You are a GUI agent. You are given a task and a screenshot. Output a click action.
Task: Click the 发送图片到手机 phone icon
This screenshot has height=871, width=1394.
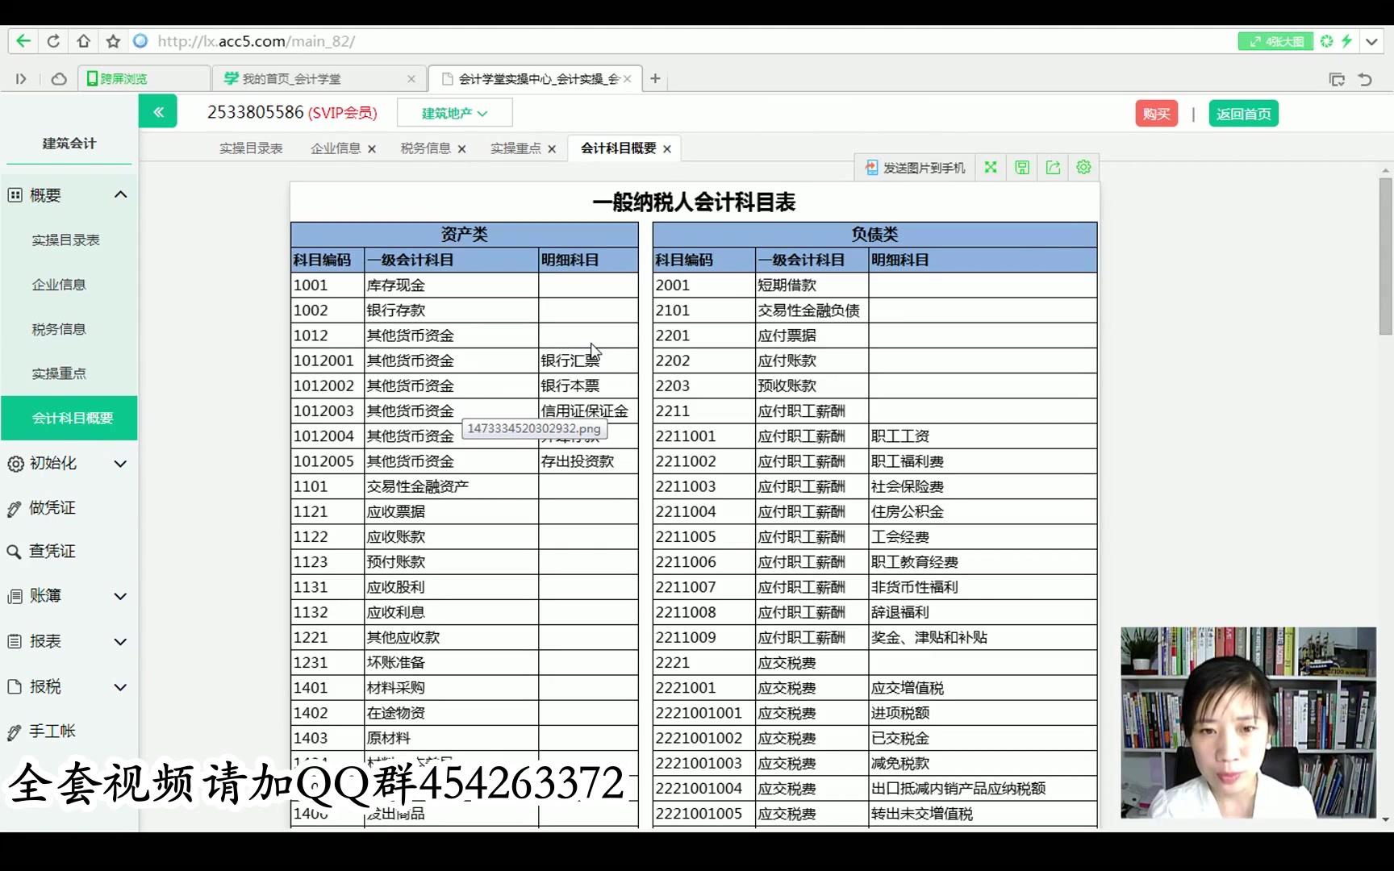point(872,167)
